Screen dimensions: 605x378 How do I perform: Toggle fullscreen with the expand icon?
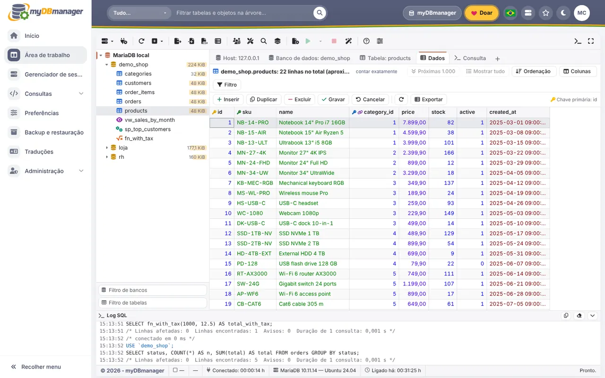(591, 41)
